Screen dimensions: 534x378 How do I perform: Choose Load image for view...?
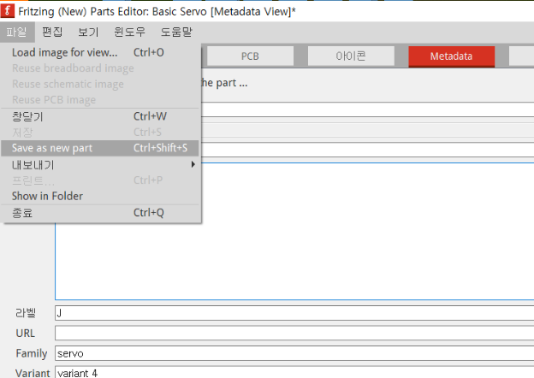tap(100, 52)
